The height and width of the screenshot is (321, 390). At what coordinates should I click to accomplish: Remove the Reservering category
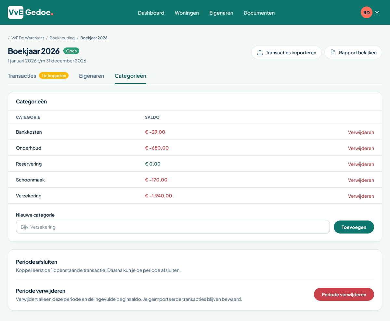(361, 164)
